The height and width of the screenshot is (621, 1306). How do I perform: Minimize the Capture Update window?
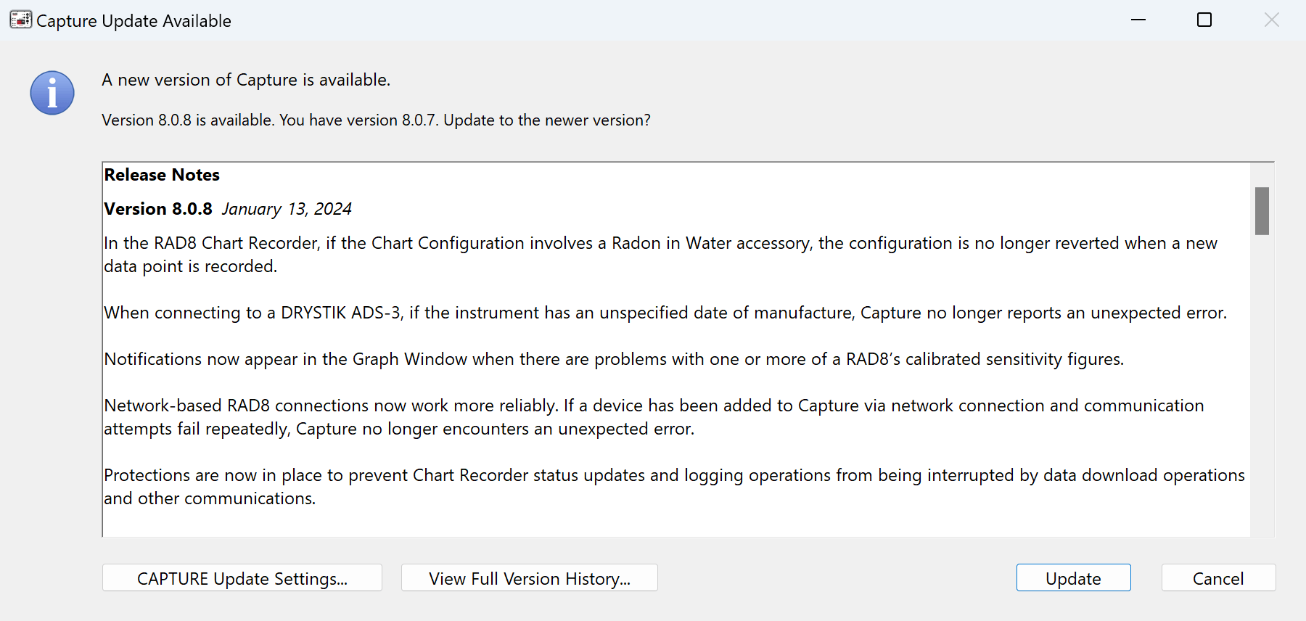coord(1138,20)
